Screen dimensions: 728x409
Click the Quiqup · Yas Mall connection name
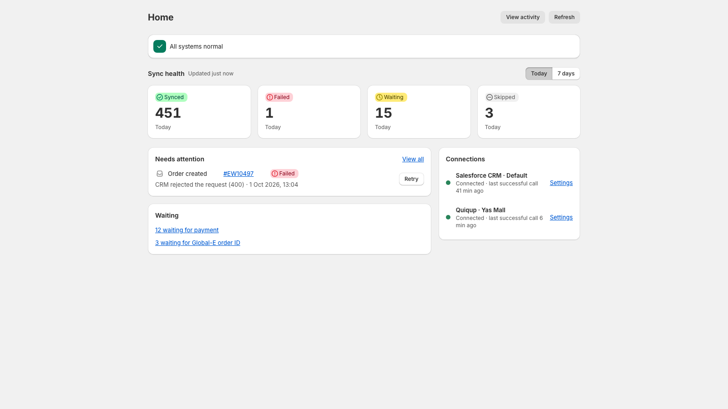click(480, 210)
